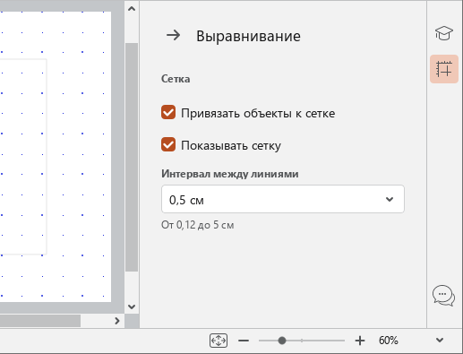The height and width of the screenshot is (354, 463).
Task: Toggle the grid alignment panel icon
Action: pos(444,69)
